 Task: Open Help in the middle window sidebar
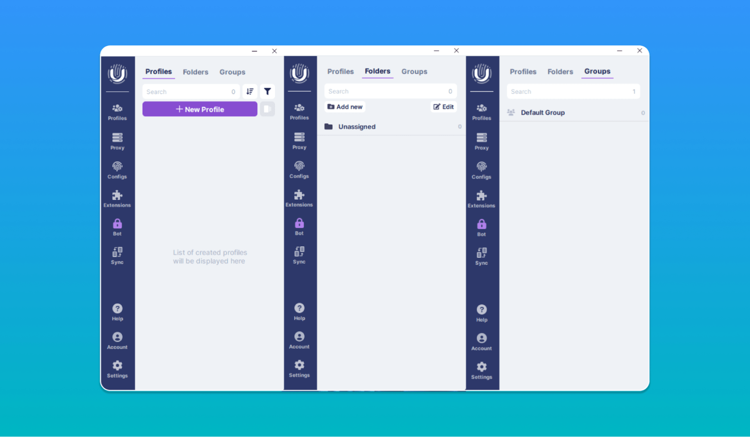[x=299, y=312]
